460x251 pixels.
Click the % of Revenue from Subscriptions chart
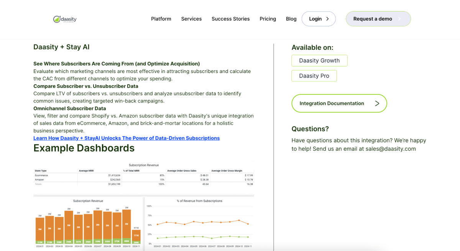tap(199, 223)
